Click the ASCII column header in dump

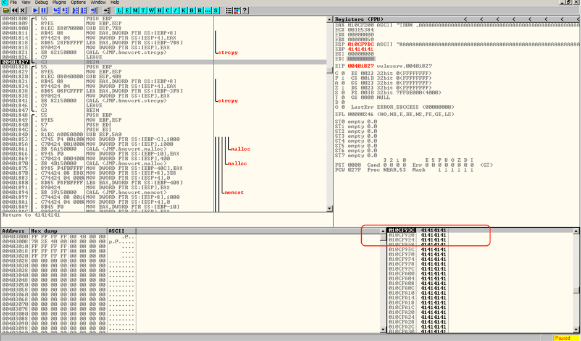tap(122, 231)
